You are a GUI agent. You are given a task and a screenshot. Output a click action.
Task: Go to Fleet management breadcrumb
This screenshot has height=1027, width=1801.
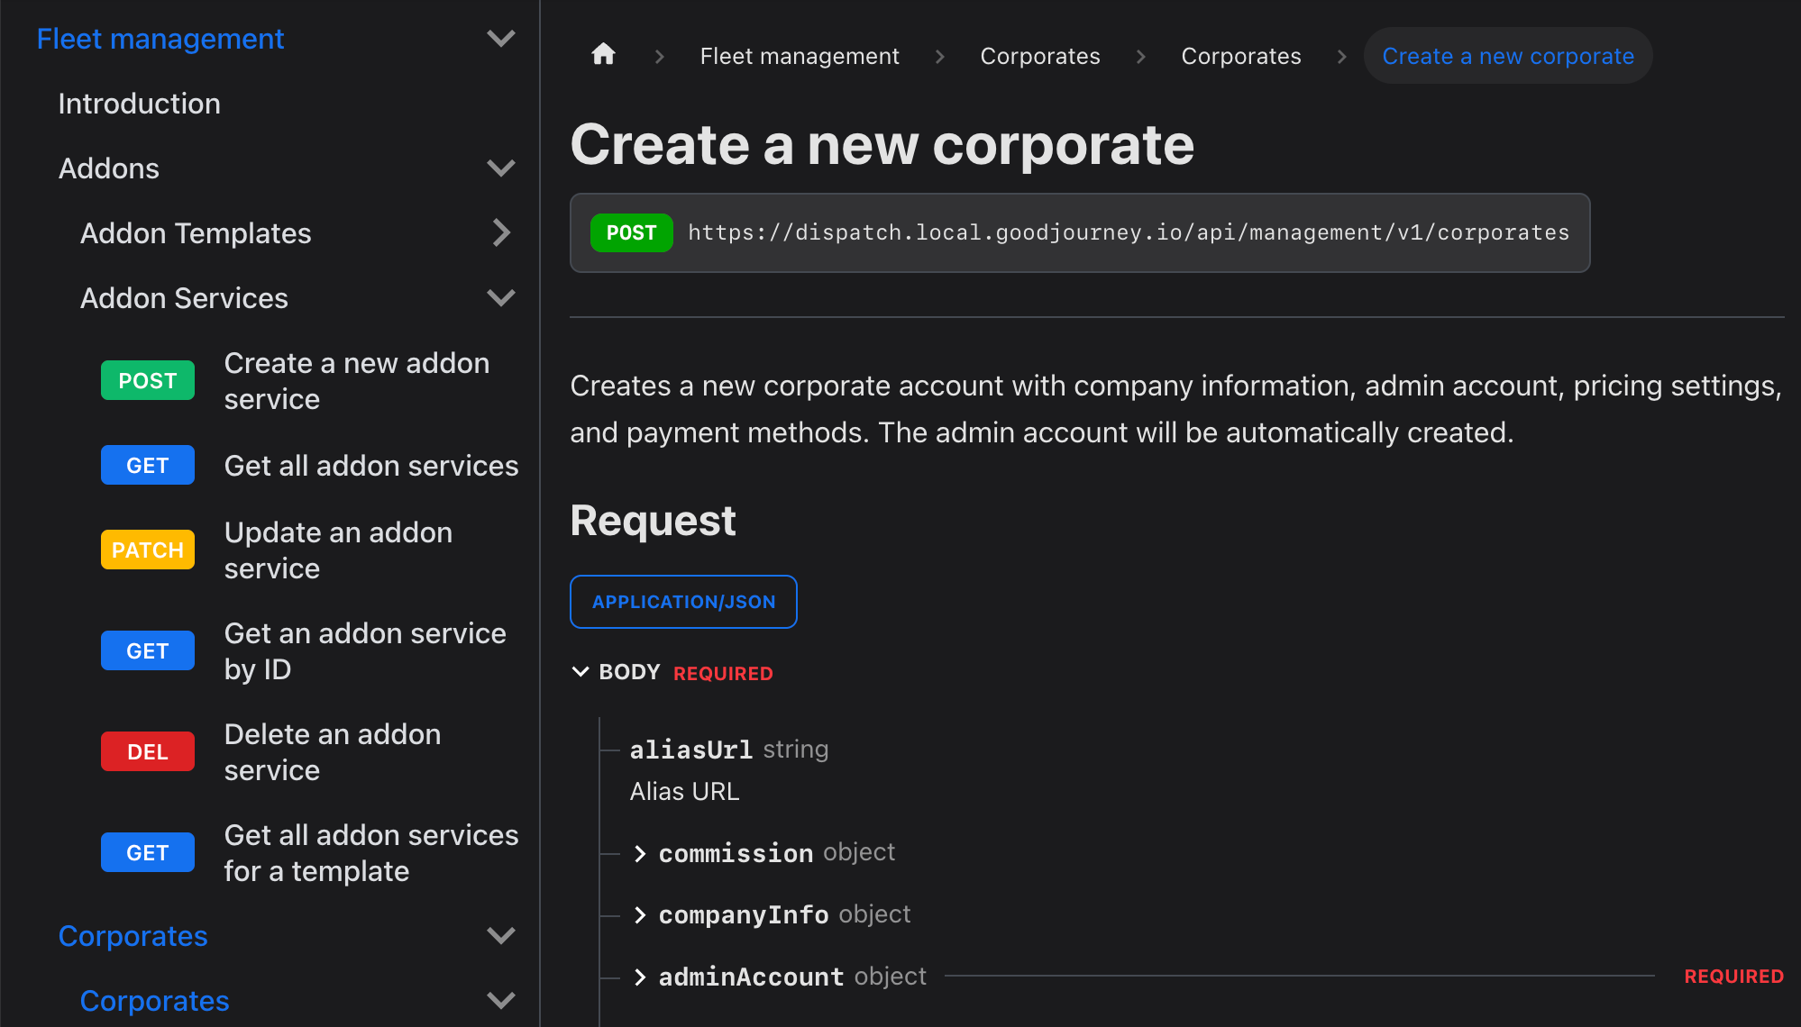click(800, 56)
